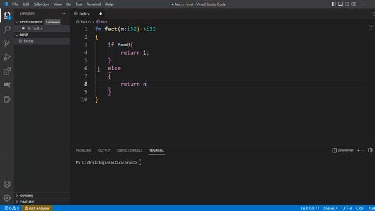The width and height of the screenshot is (375, 211).
Task: Click the 'return 1;' code on line 4
Action: tap(135, 53)
